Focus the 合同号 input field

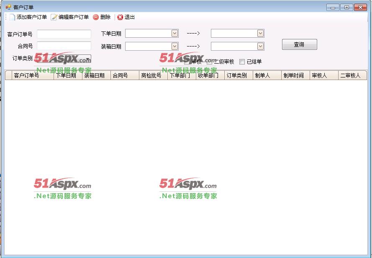click(64, 46)
